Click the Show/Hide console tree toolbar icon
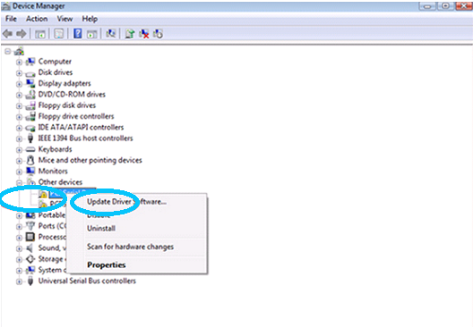Image resolution: width=473 pixels, height=327 pixels. (39, 34)
